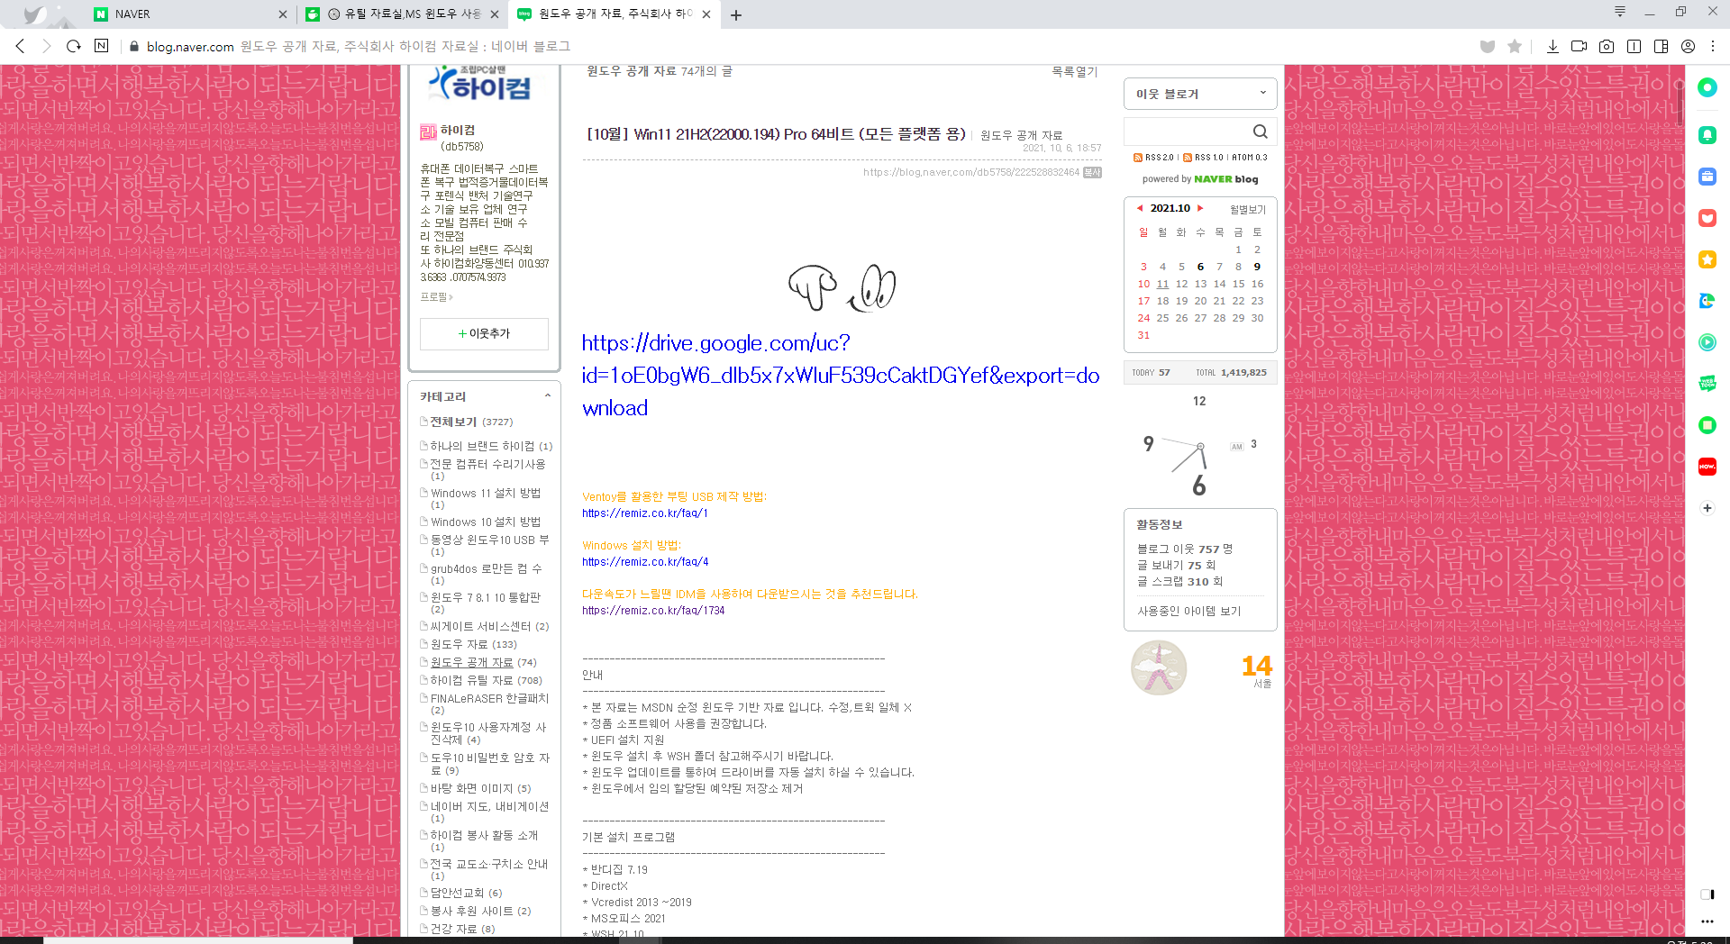Reload the current page
Image resolution: width=1730 pixels, height=944 pixels.
click(x=74, y=46)
